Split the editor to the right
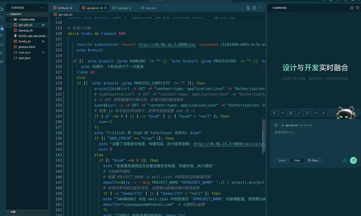The image size is (361, 216). pos(254,8)
